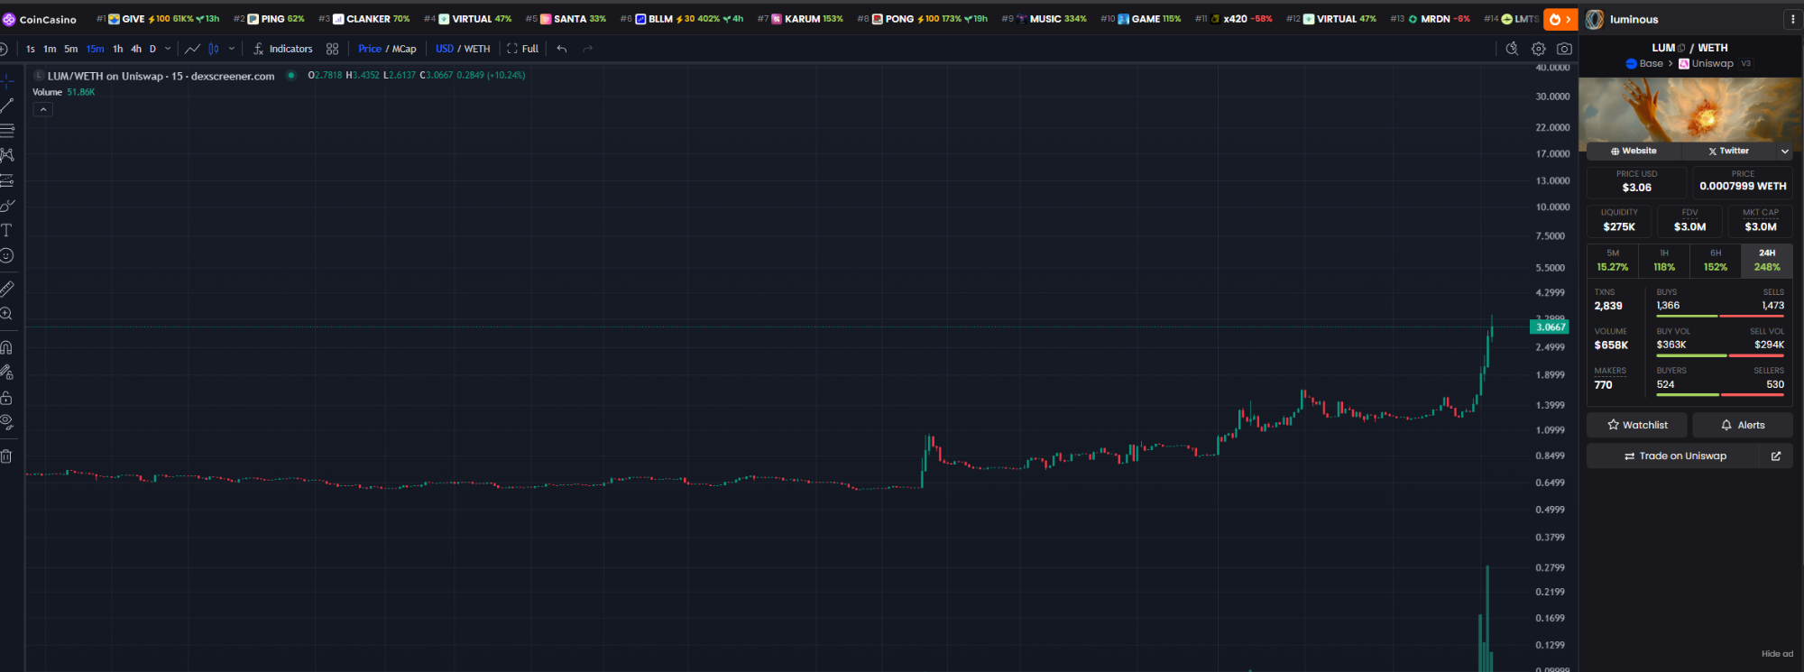Screen dimensions: 1804x672
Task: Select the Text annotation tool
Action: coord(7,230)
